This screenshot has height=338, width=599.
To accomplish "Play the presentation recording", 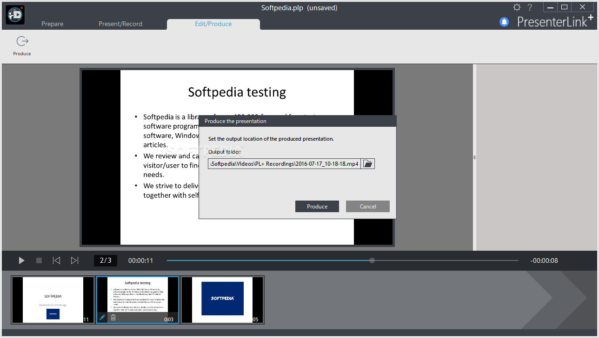I will pyautogui.click(x=21, y=260).
